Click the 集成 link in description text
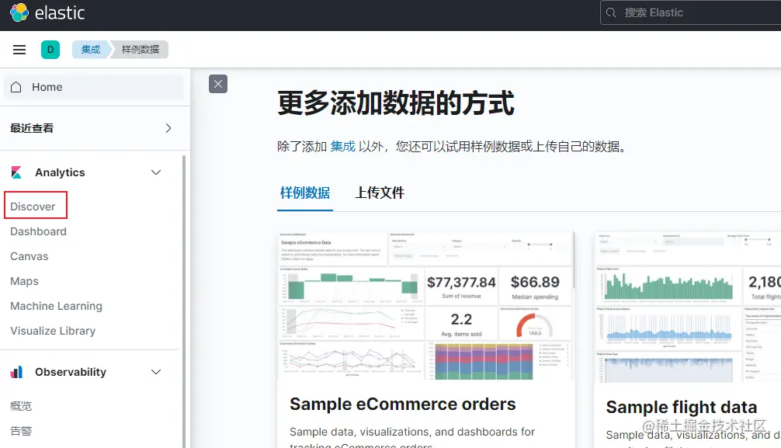This screenshot has width=781, height=448. tap(342, 147)
